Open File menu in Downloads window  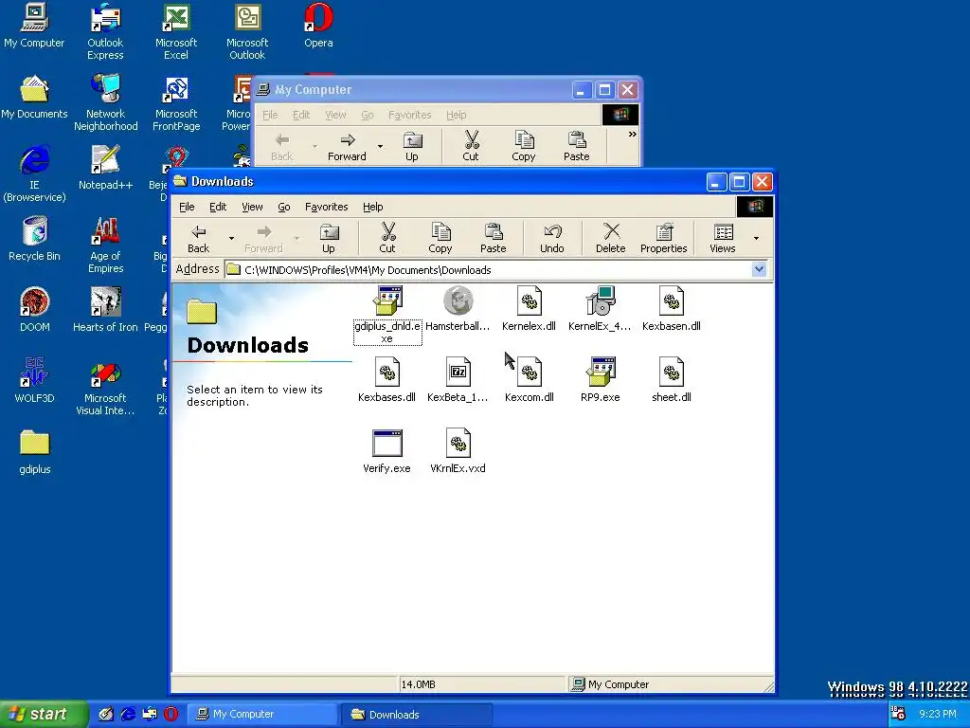click(187, 207)
